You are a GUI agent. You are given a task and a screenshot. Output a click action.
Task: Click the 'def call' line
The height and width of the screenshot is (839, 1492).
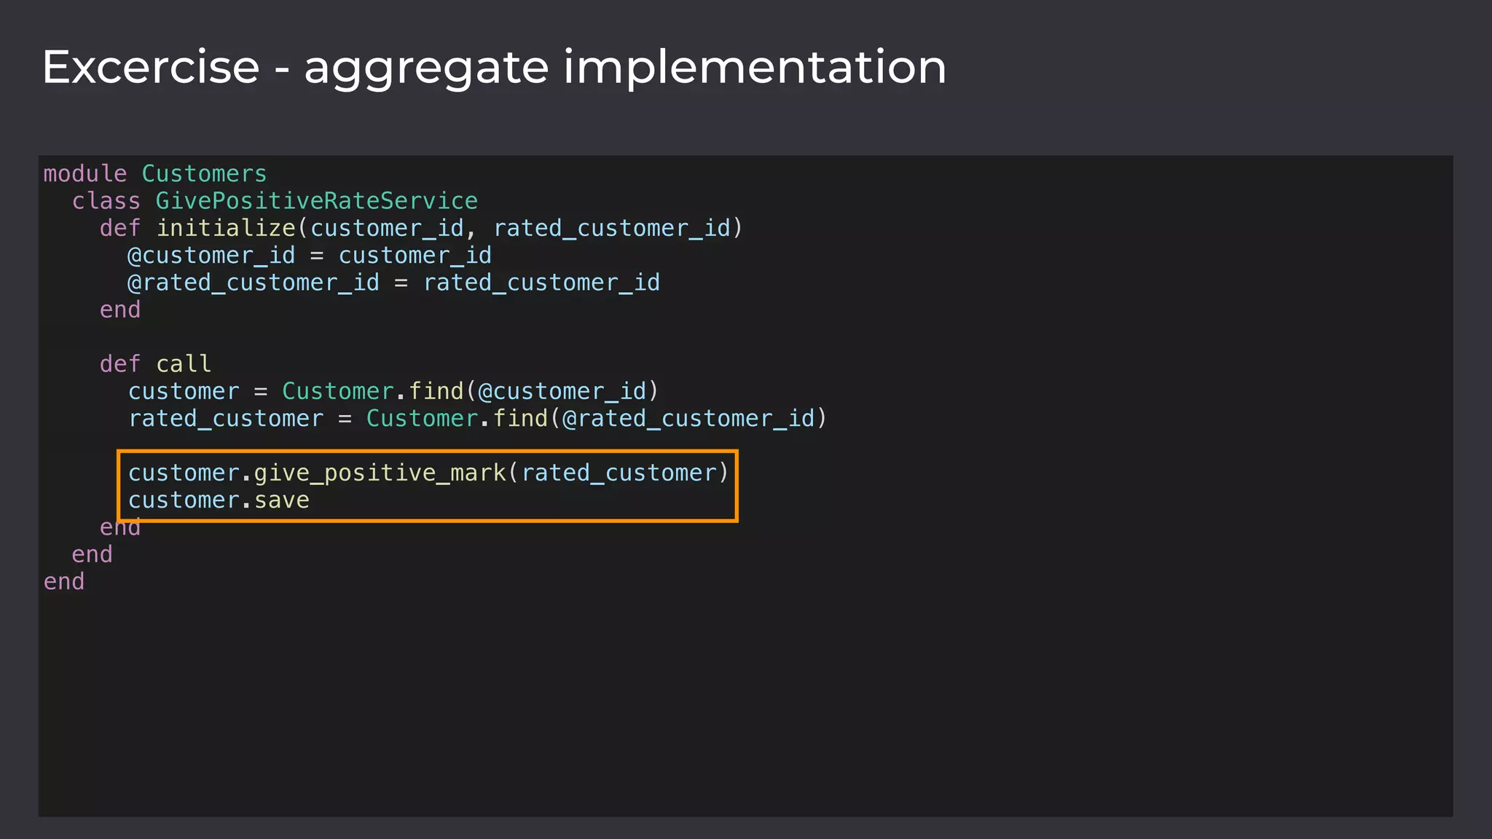[156, 364]
